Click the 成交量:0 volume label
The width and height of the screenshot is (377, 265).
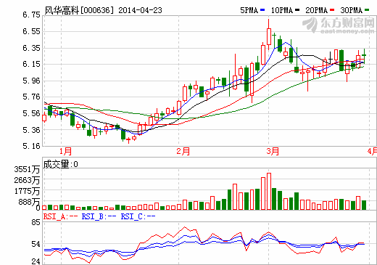click(x=60, y=164)
